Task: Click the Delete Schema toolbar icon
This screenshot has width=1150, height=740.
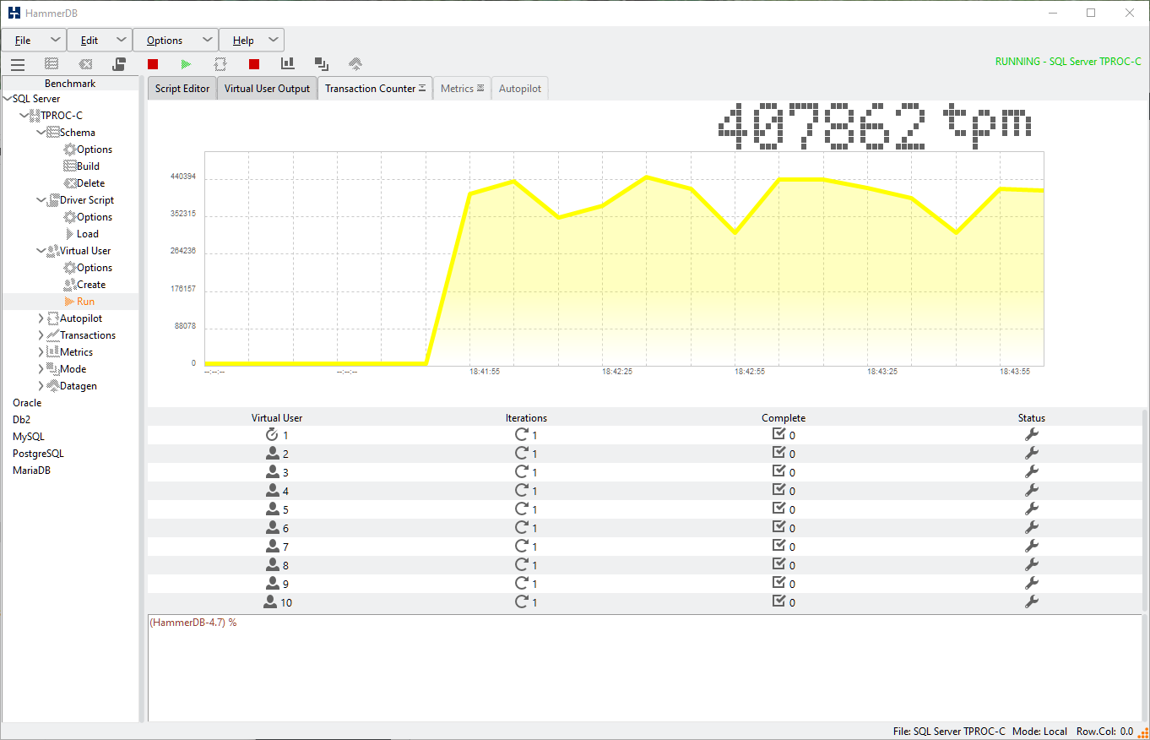Action: 85,64
